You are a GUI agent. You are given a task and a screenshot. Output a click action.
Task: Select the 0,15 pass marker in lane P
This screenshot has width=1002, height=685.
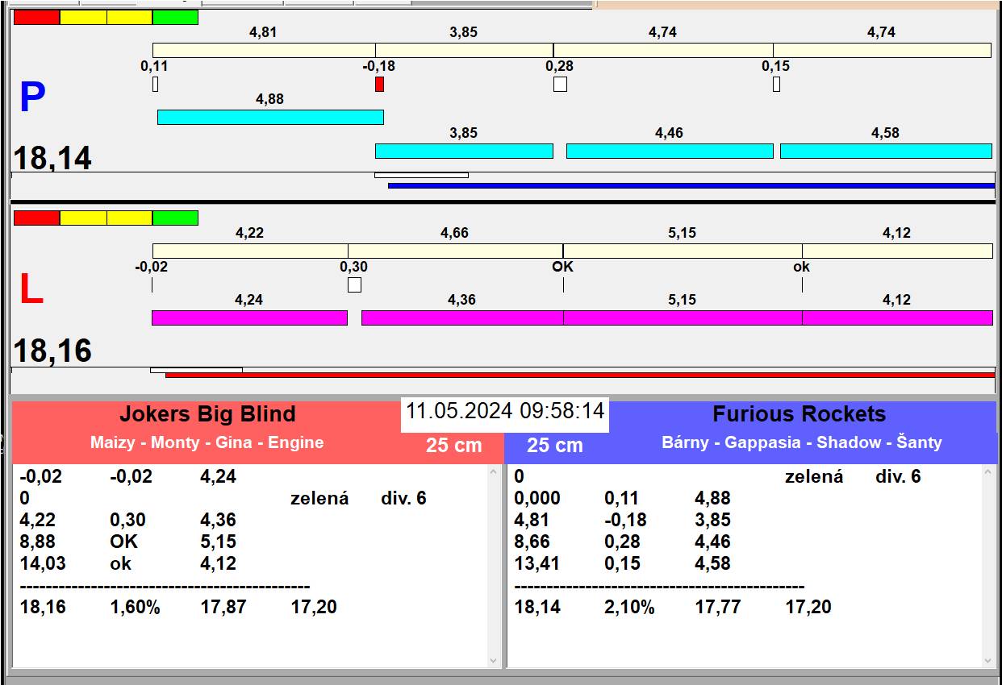pyautogui.click(x=776, y=84)
